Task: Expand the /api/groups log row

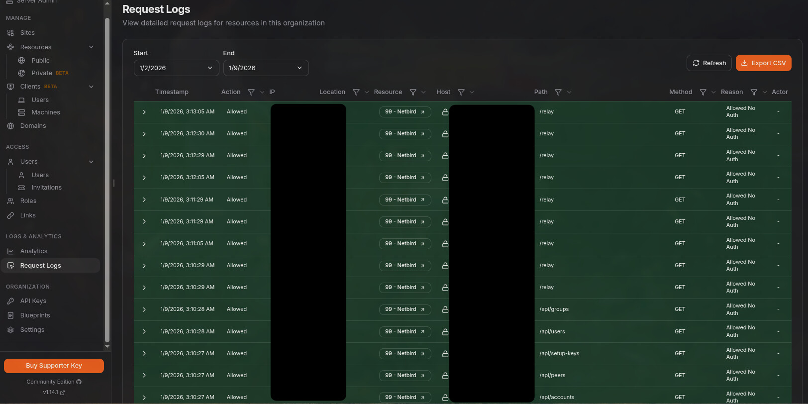Action: click(144, 309)
